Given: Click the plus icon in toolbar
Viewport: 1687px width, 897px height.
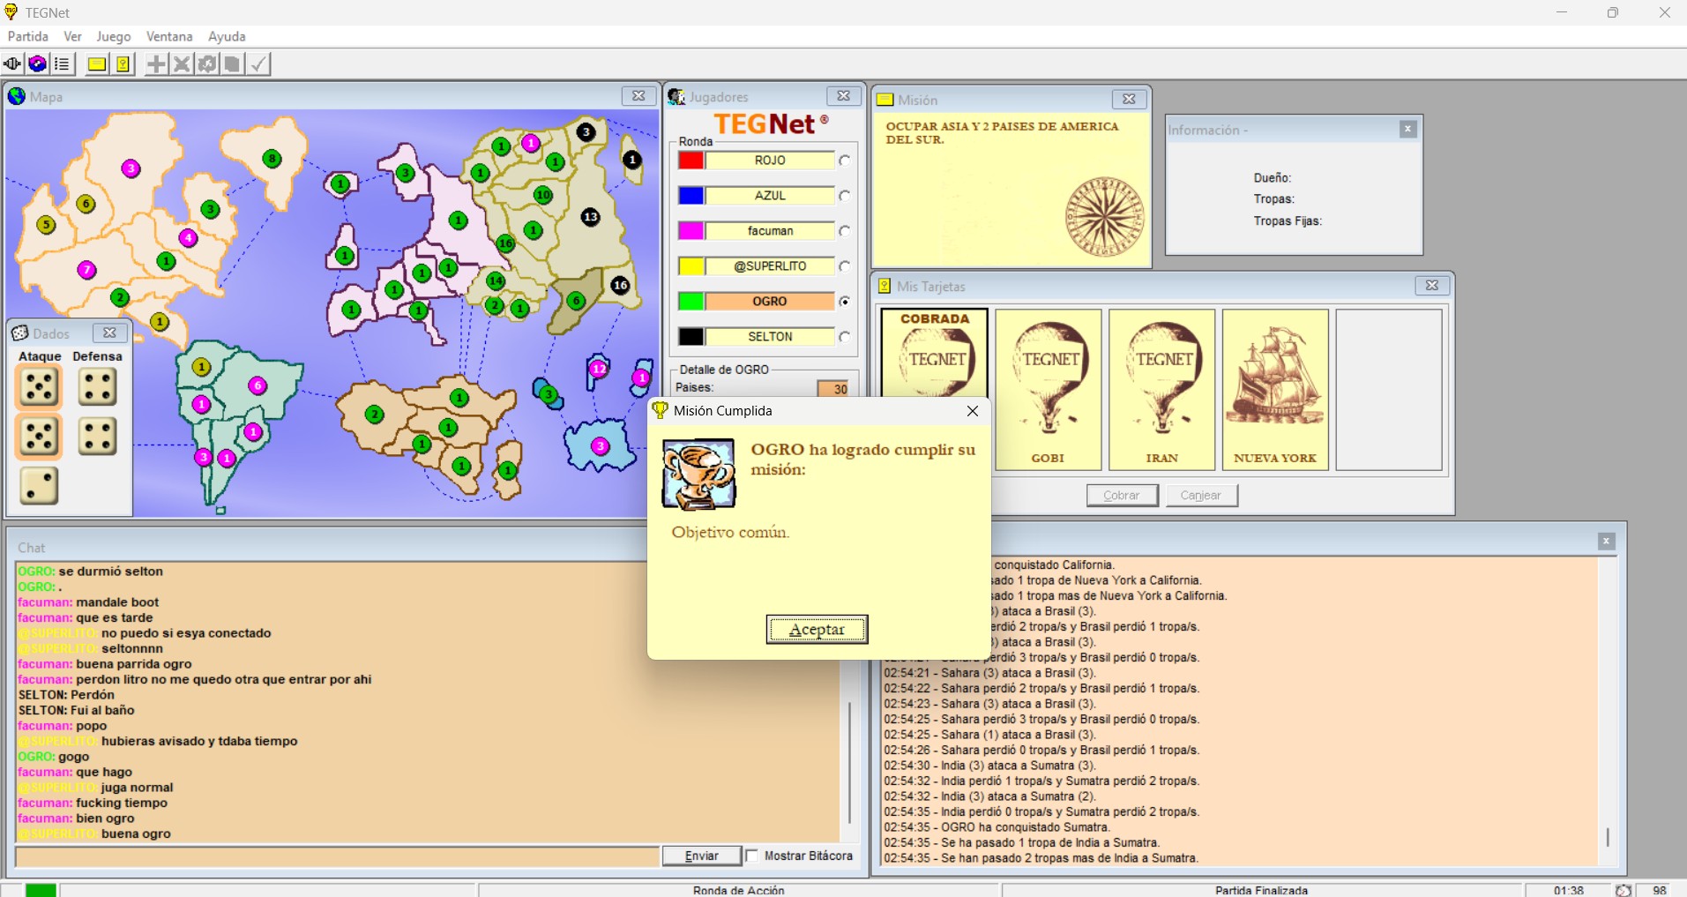Looking at the screenshot, I should pyautogui.click(x=156, y=64).
